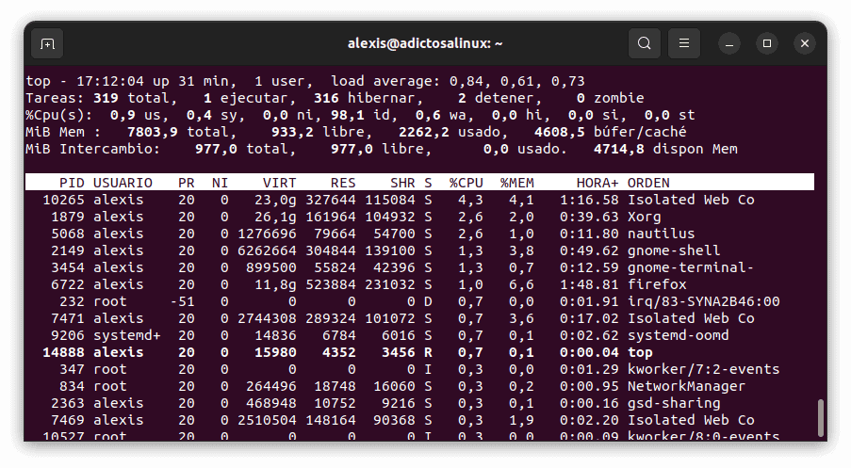Screen dimensions: 851x468
Task: Open the hamburger menu
Action: 684,43
